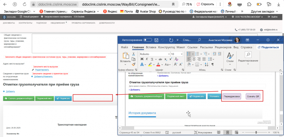Viewport: 284px width, 137px height.
Task: Click the Редактировать link for the unloading address
Action: [x=42, y=70]
